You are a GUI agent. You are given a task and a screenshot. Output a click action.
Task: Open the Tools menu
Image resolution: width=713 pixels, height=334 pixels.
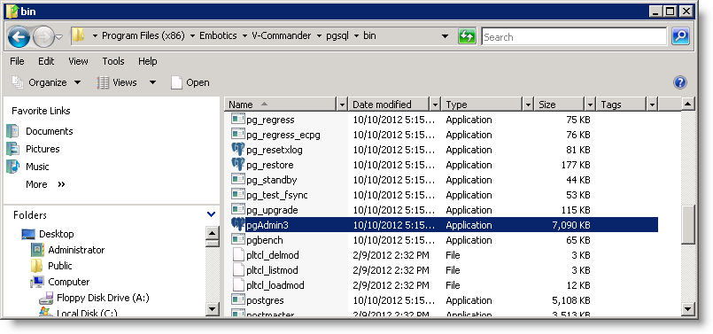[x=113, y=61]
